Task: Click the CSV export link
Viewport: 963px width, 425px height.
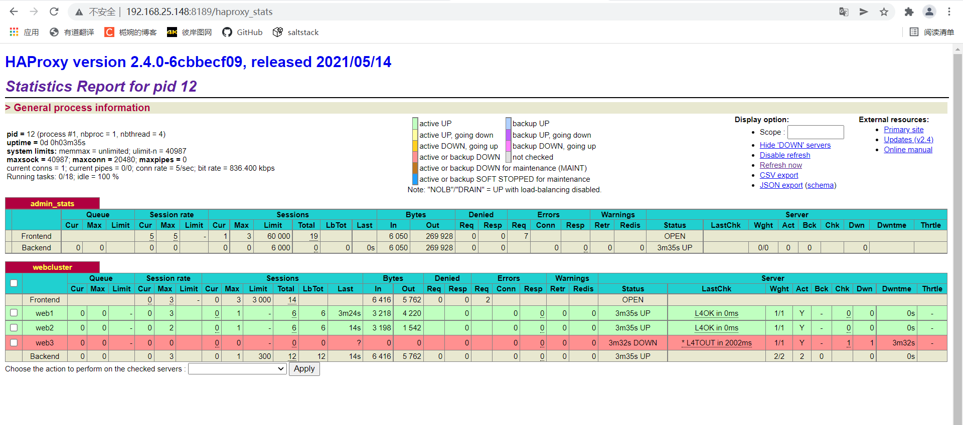Action: (779, 175)
